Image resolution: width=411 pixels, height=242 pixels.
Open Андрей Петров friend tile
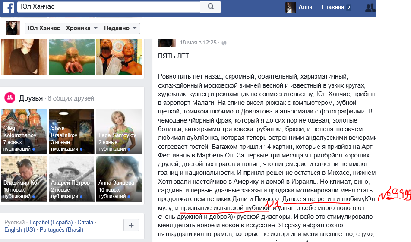click(x=72, y=179)
